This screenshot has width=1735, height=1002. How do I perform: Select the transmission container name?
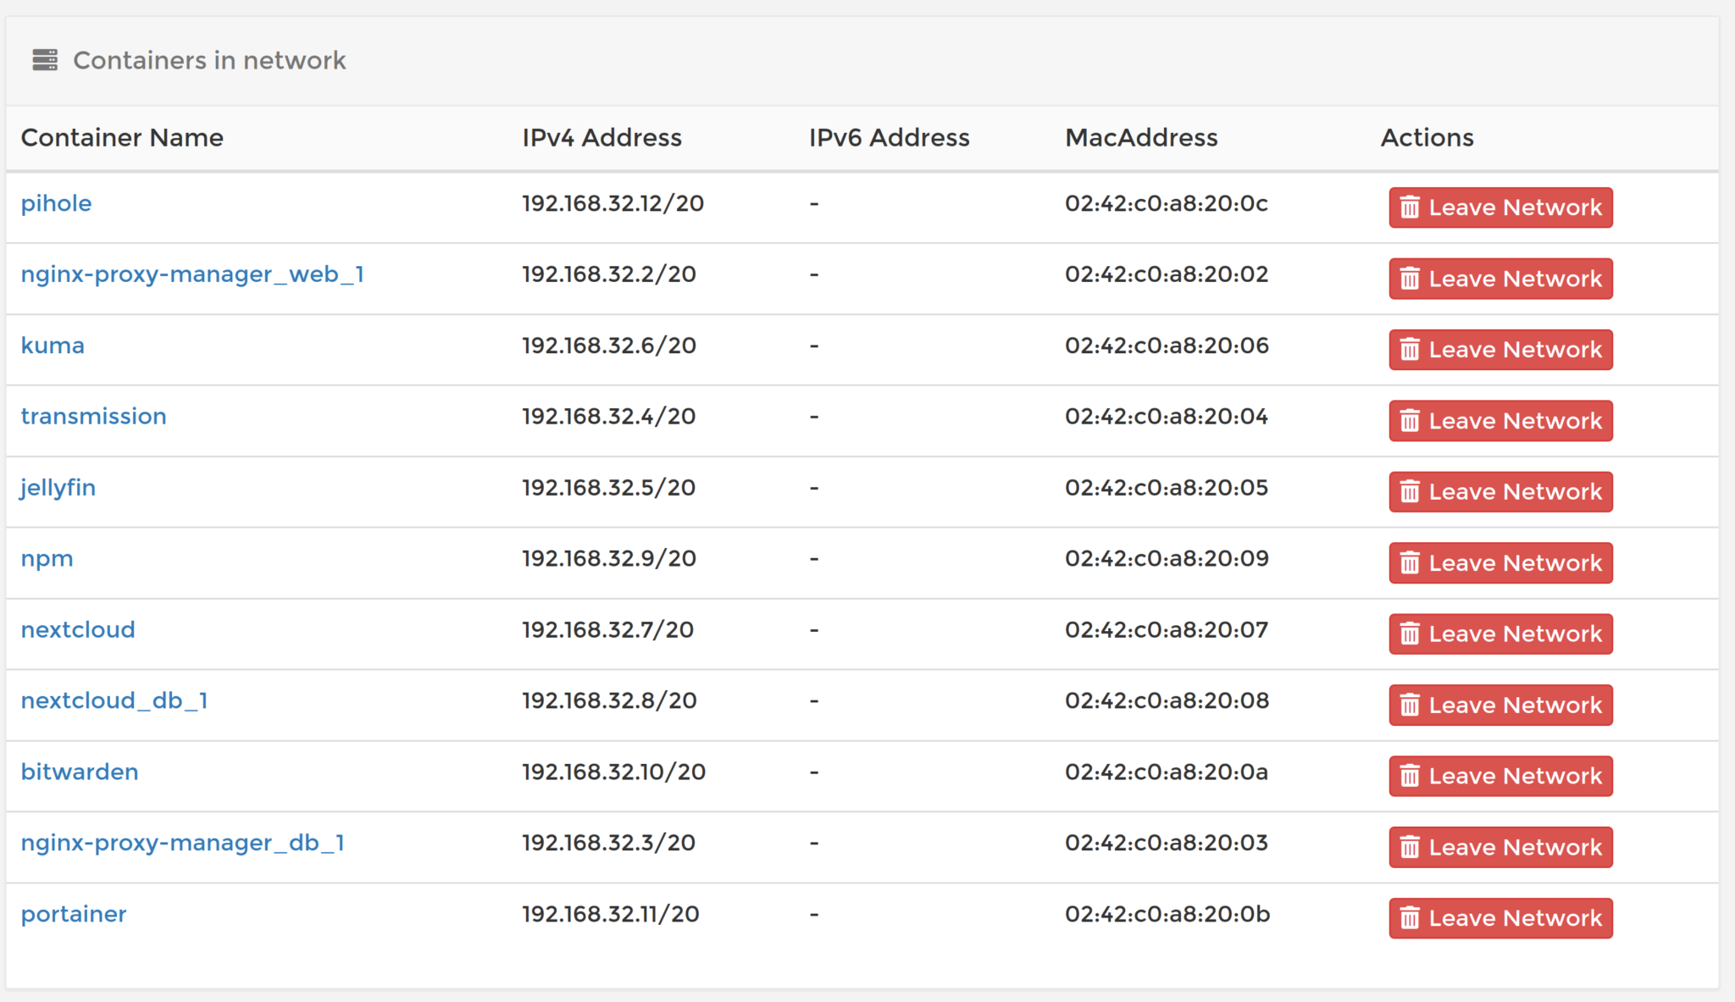[93, 416]
